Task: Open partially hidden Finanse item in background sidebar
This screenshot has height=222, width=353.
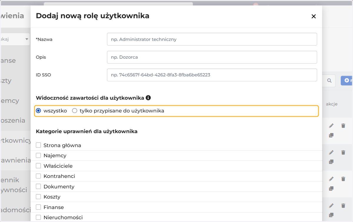Action: pos(9,60)
